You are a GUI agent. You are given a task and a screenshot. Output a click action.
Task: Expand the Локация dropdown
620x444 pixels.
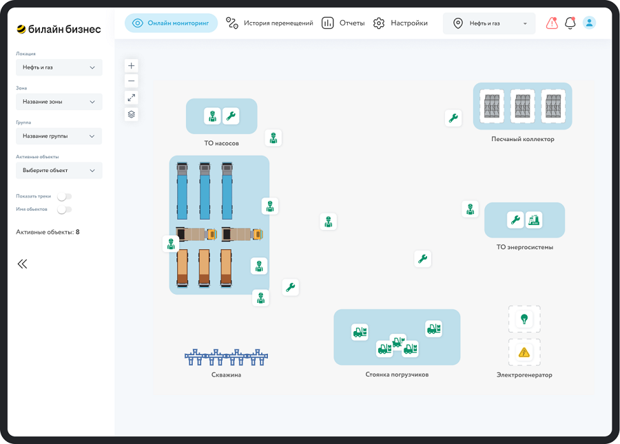click(59, 67)
